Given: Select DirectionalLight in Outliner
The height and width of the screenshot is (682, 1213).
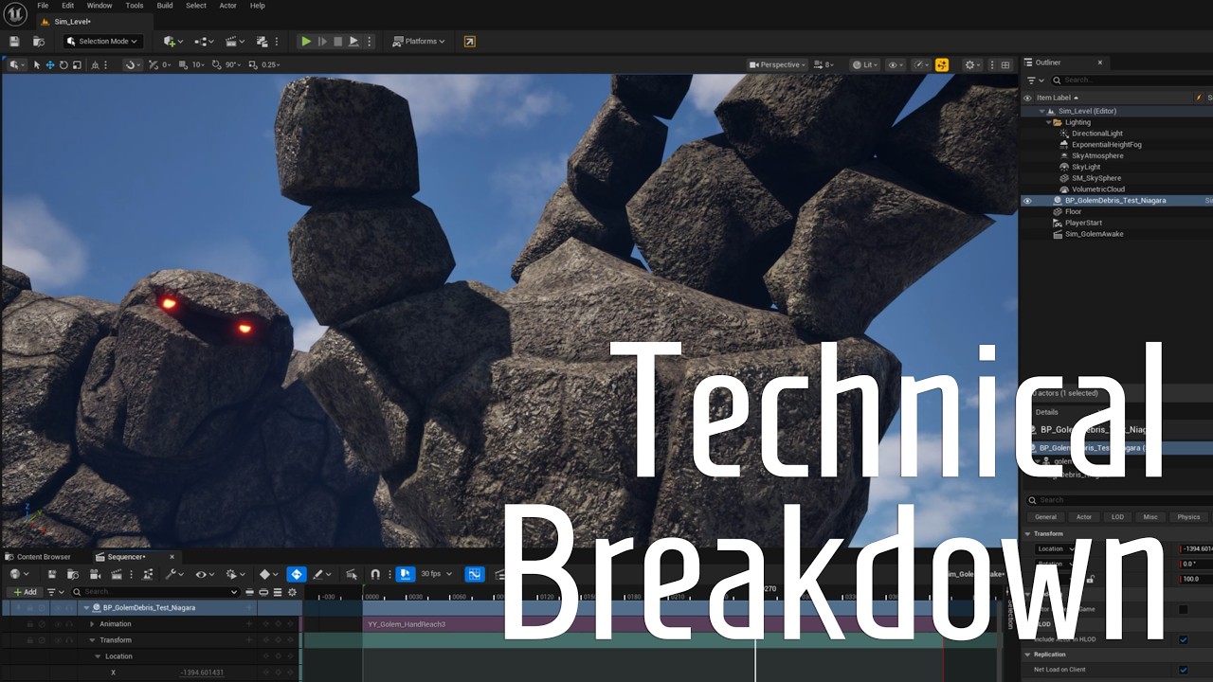Looking at the screenshot, I should coord(1096,134).
